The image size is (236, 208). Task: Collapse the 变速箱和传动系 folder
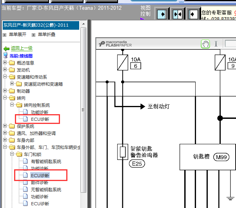(5, 76)
